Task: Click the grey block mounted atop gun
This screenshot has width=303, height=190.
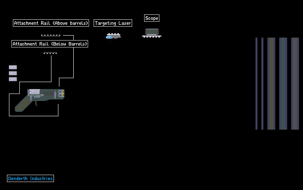Action: pyautogui.click(x=34, y=92)
